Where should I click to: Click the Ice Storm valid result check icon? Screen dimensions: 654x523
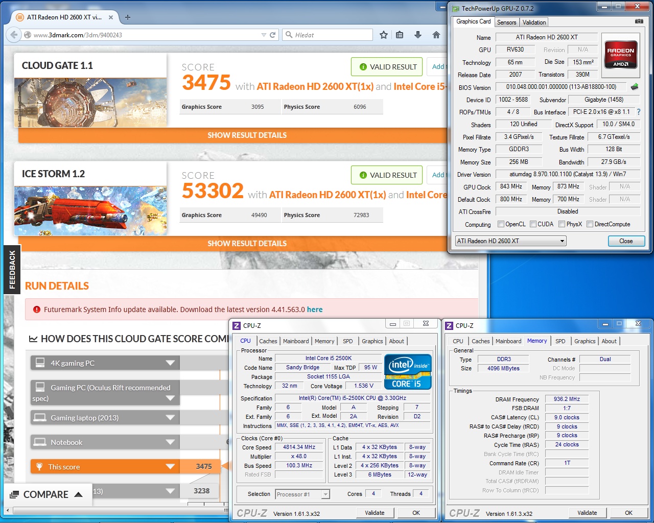363,175
